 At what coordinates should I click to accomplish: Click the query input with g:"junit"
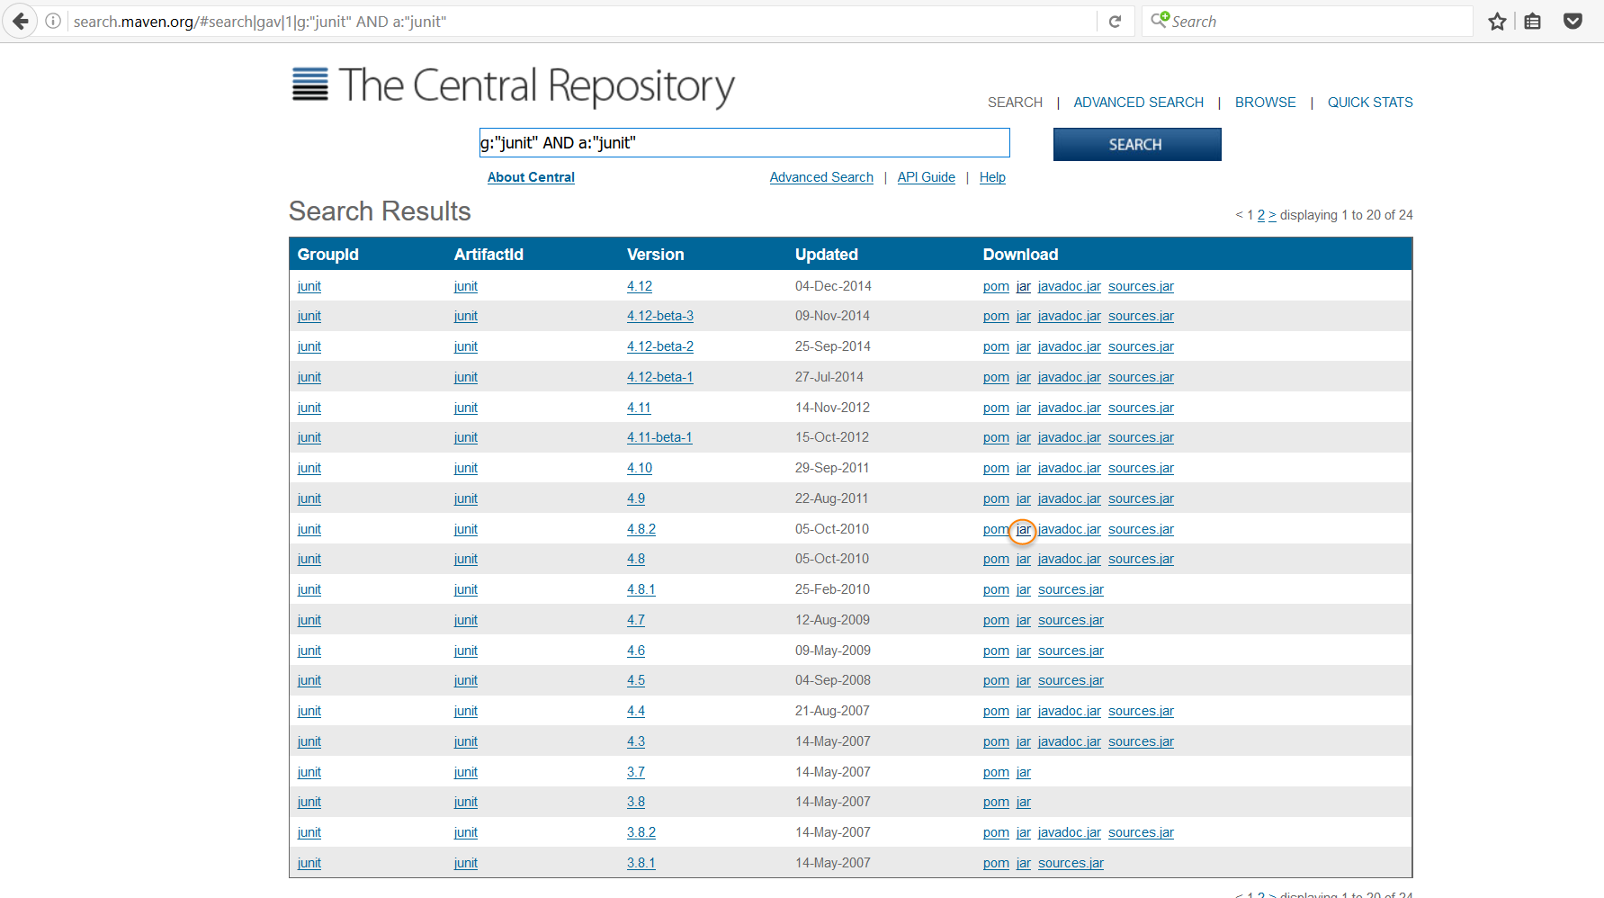(744, 142)
